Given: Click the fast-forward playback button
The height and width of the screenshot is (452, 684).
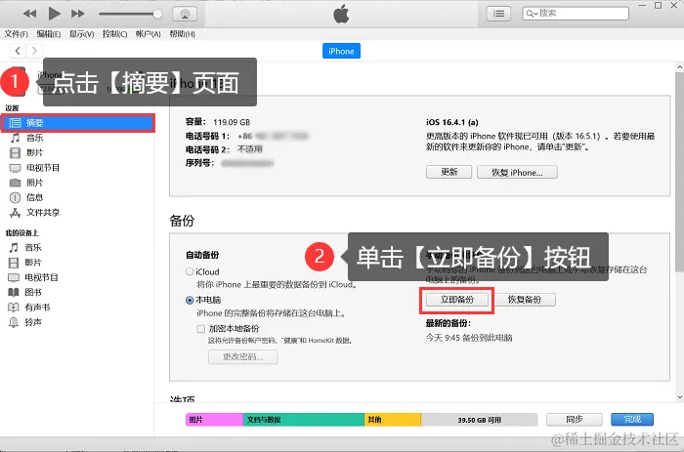Looking at the screenshot, I should 77,14.
